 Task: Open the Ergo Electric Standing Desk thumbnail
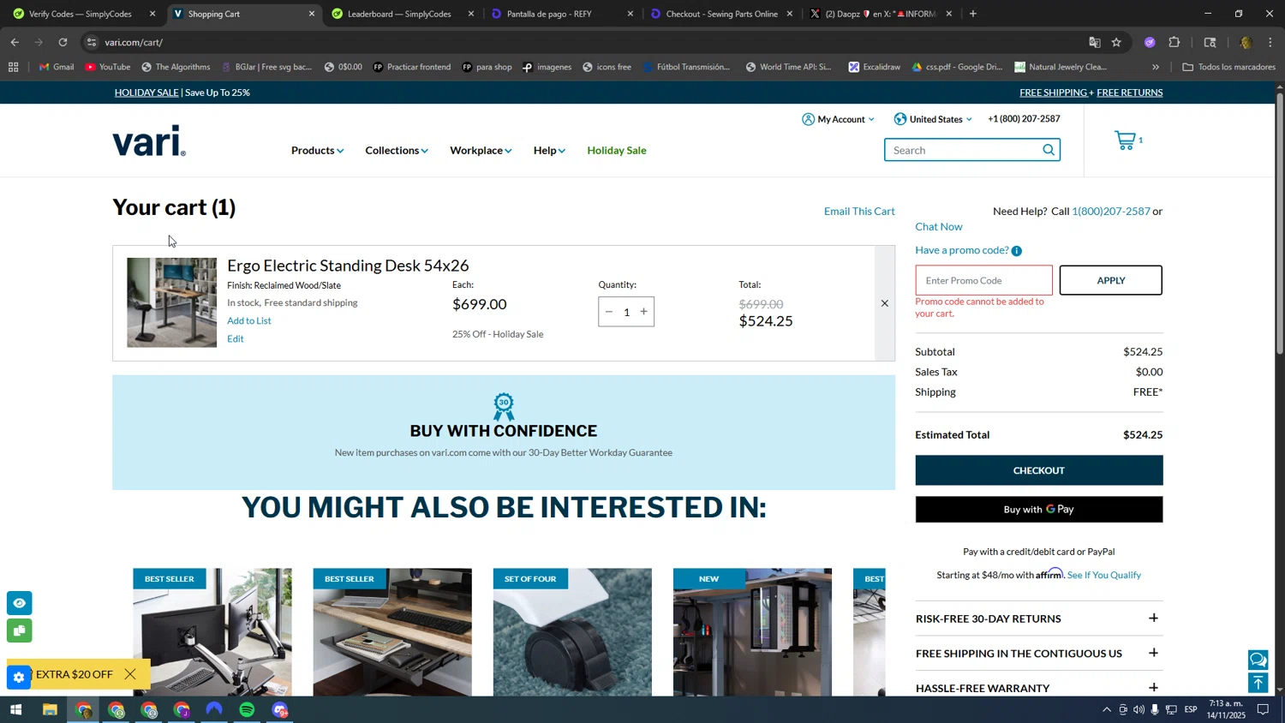coord(171,302)
